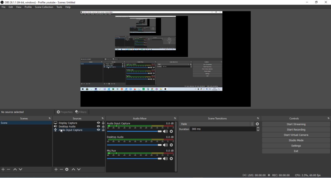Open Desktop Audio mixer settings gear
This screenshot has height=178, width=331.
171,145
